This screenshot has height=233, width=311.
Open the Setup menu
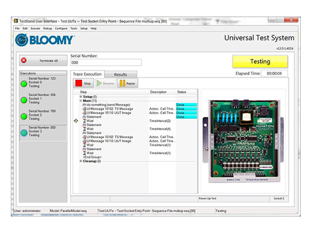(84, 28)
